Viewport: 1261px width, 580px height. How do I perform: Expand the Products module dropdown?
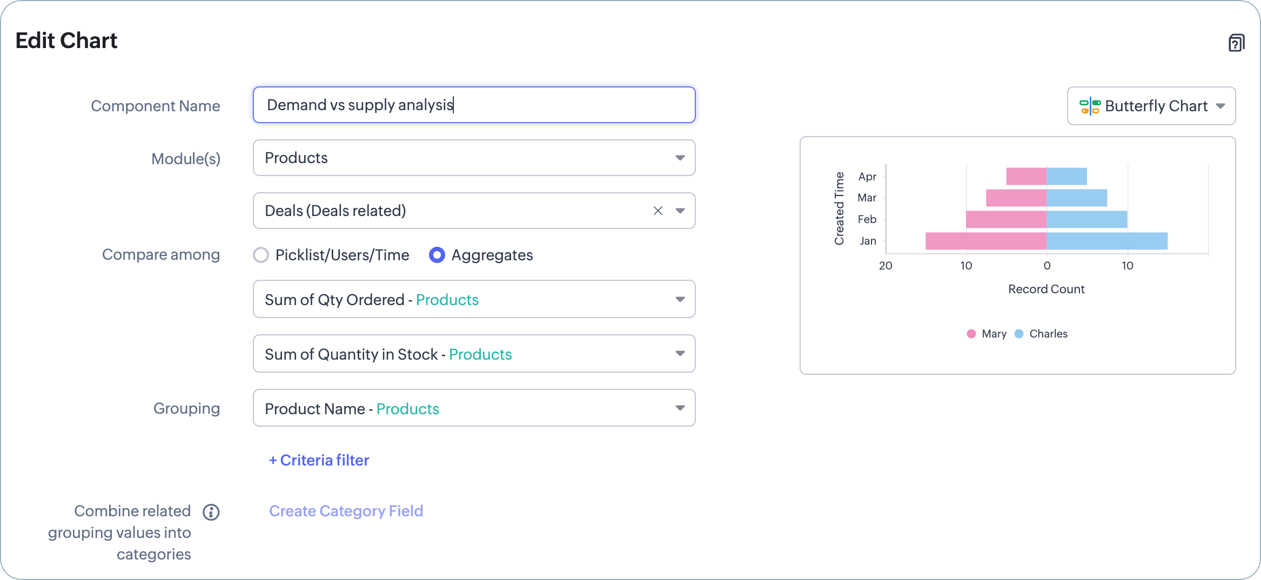point(680,158)
